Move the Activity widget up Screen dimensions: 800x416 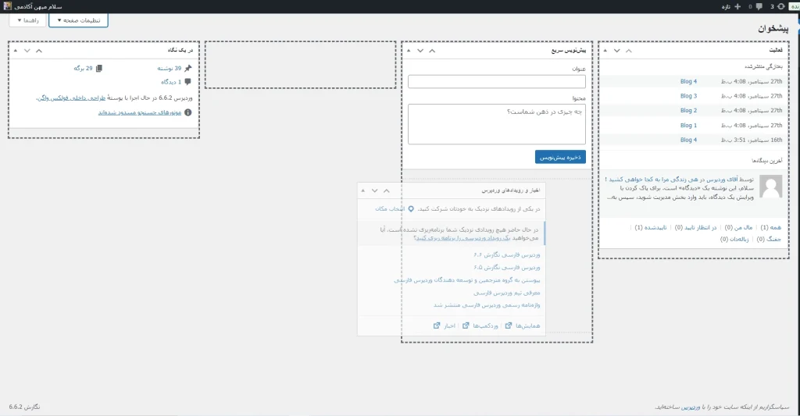[x=630, y=50]
